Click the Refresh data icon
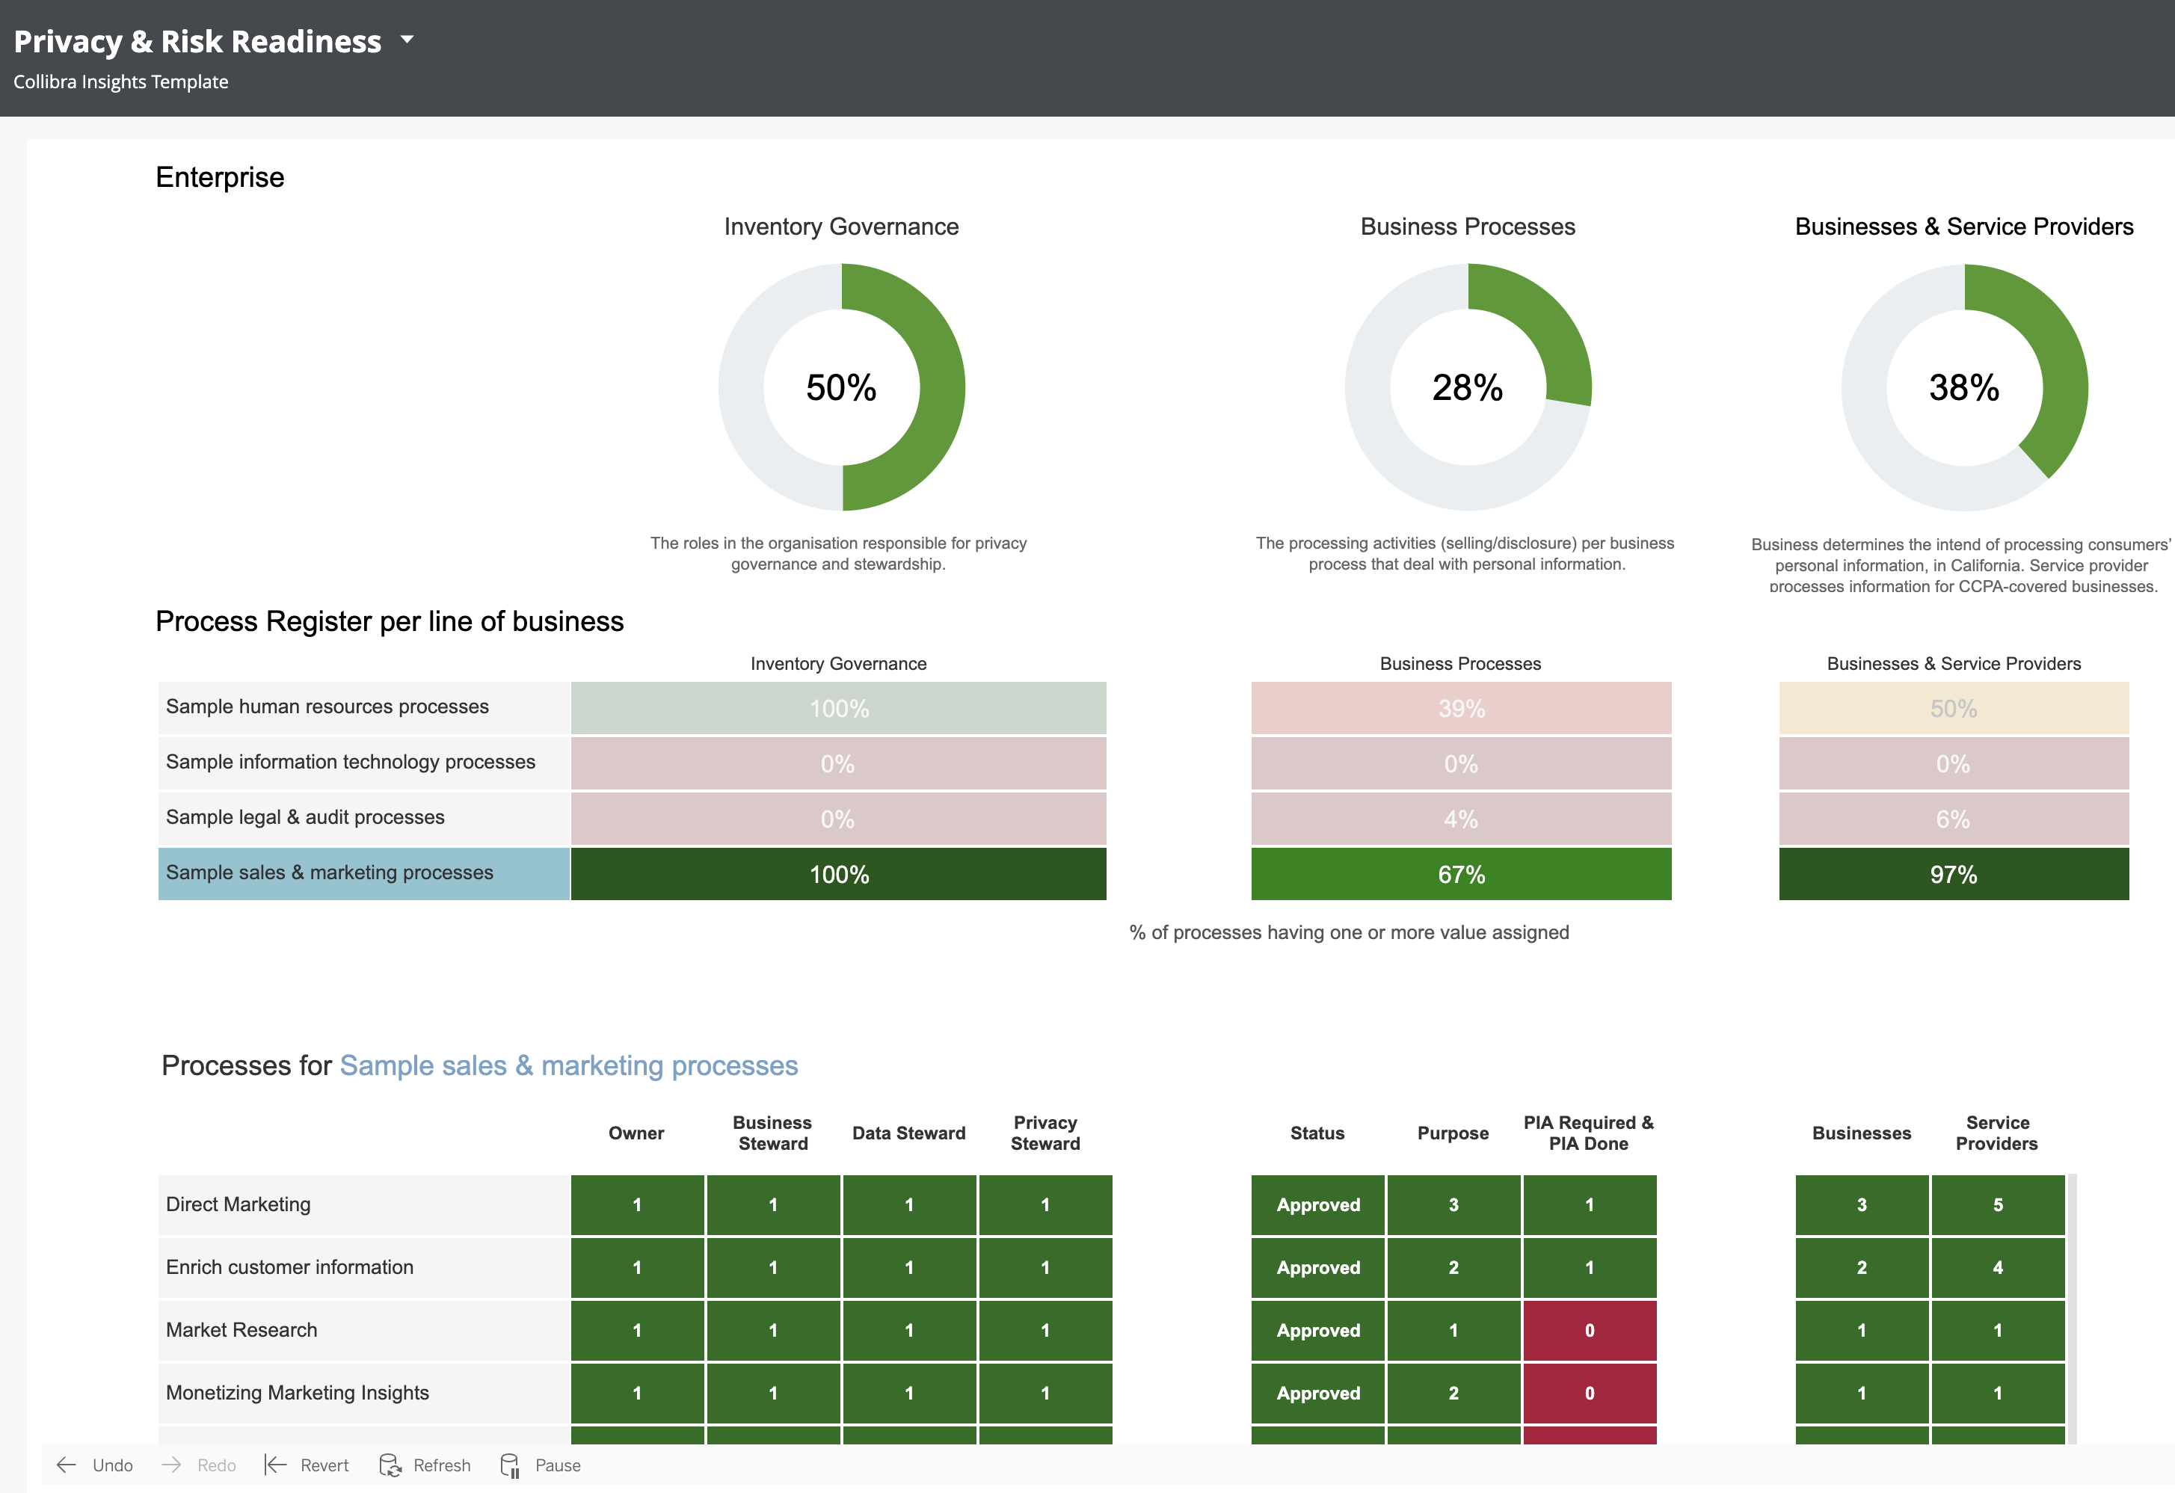 coord(390,1465)
